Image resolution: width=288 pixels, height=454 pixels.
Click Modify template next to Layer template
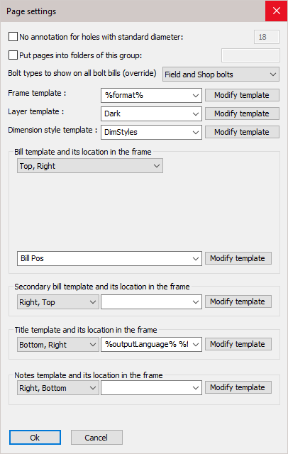pos(242,113)
